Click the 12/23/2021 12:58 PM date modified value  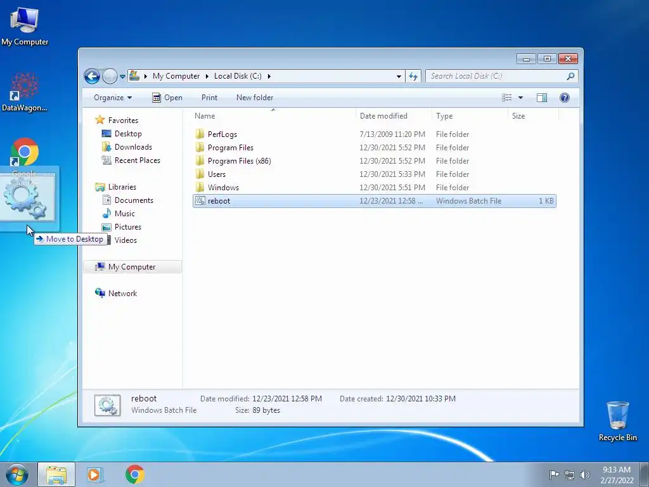(x=287, y=399)
